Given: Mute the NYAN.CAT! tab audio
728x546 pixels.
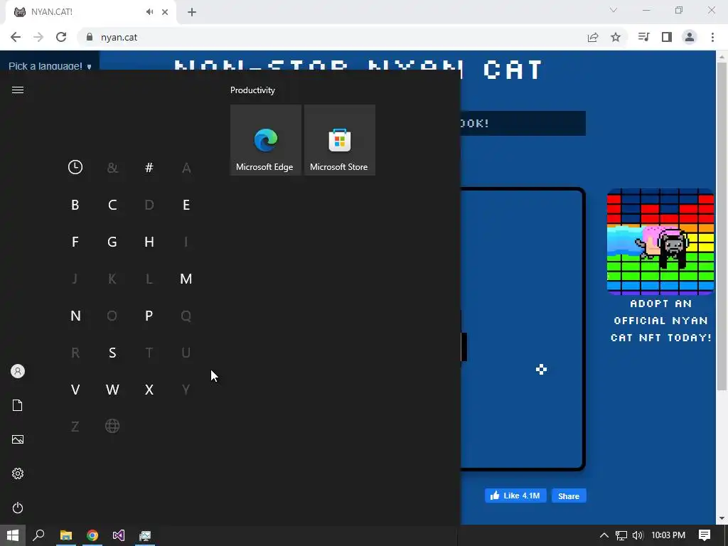Looking at the screenshot, I should [x=149, y=11].
